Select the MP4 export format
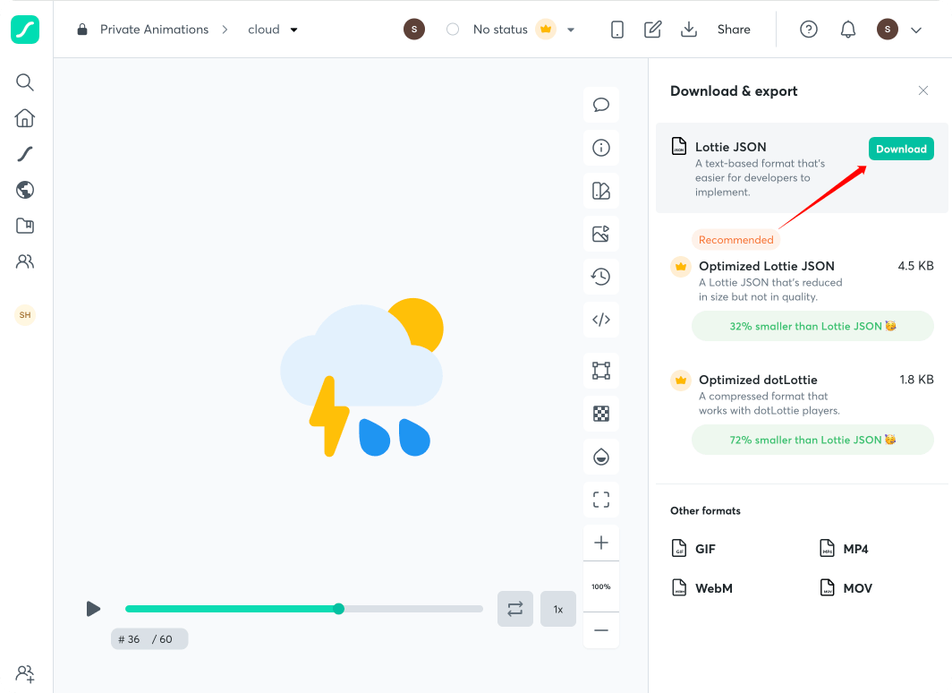This screenshot has width=952, height=693. coord(844,549)
